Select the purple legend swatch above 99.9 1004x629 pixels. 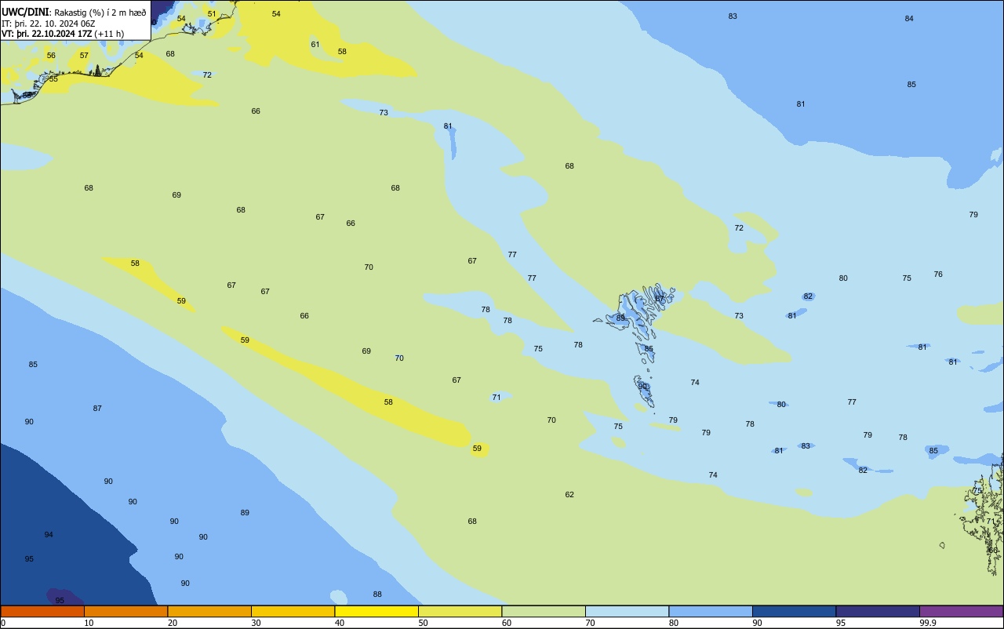(961, 611)
